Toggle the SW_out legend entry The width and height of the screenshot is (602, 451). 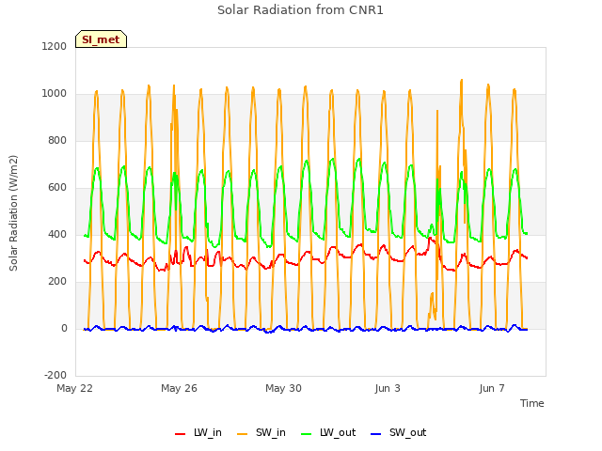[x=399, y=432]
